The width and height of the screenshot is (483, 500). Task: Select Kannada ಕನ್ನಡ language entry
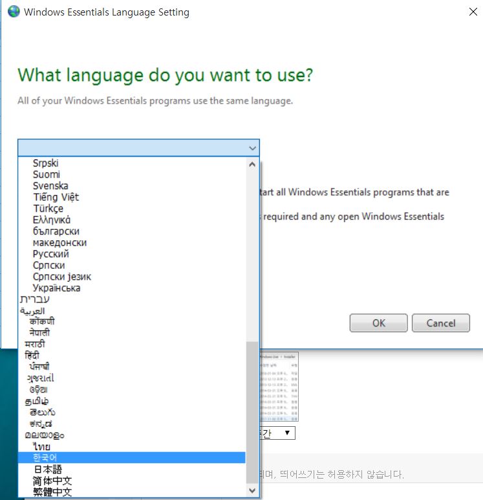pos(132,424)
